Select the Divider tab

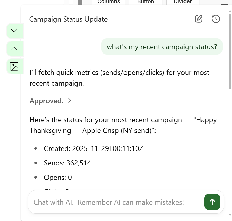pyautogui.click(x=182, y=2)
